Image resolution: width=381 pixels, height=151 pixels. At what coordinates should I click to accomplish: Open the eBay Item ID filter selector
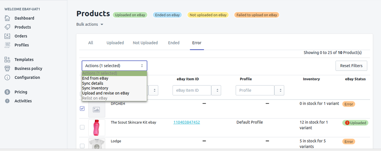pos(216,91)
